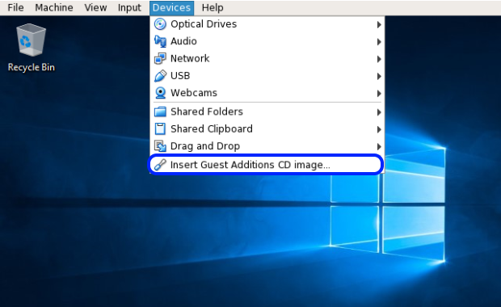The width and height of the screenshot is (501, 307).
Task: Click the USB plug icon
Action: [x=160, y=76]
